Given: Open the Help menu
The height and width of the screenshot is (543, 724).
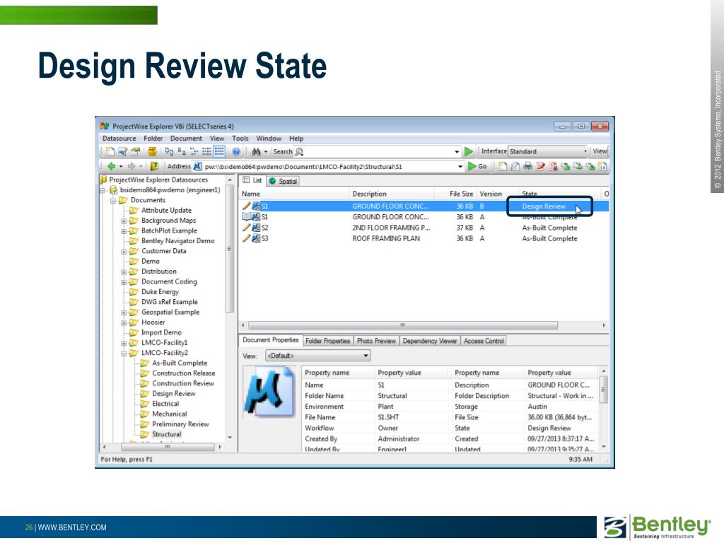Looking at the screenshot, I should 296,138.
